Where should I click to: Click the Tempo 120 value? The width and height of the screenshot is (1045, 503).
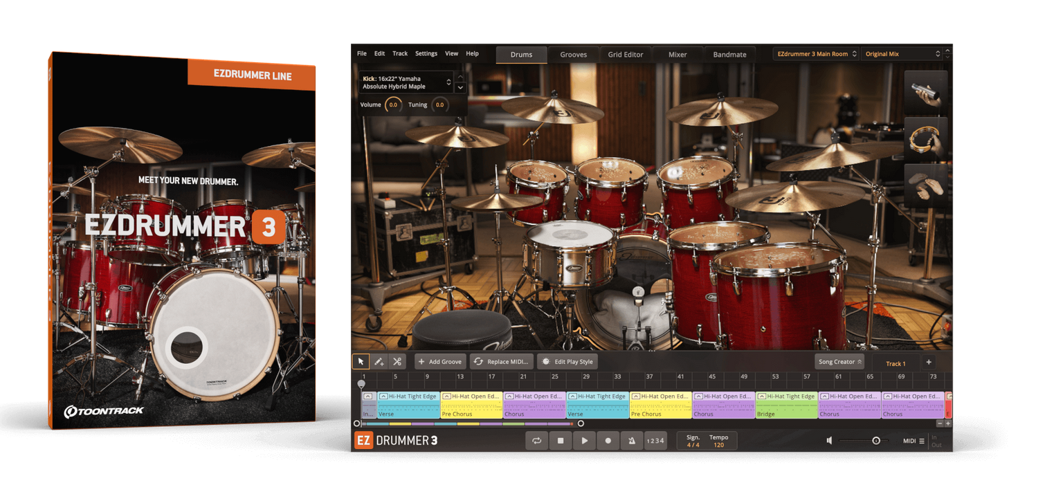click(x=718, y=445)
